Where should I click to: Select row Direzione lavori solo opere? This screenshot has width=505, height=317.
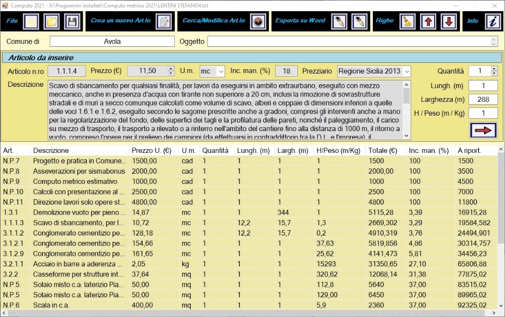[x=249, y=202]
